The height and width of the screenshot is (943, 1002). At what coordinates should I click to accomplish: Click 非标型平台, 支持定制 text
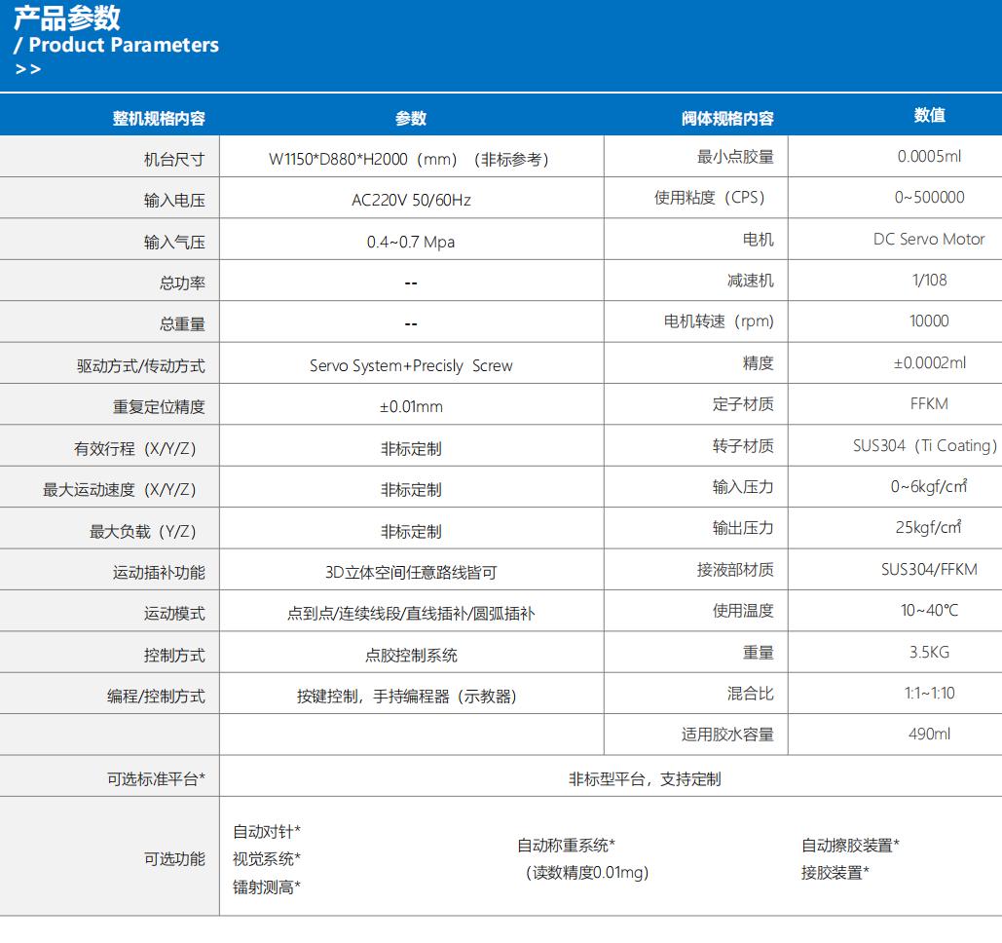click(645, 779)
